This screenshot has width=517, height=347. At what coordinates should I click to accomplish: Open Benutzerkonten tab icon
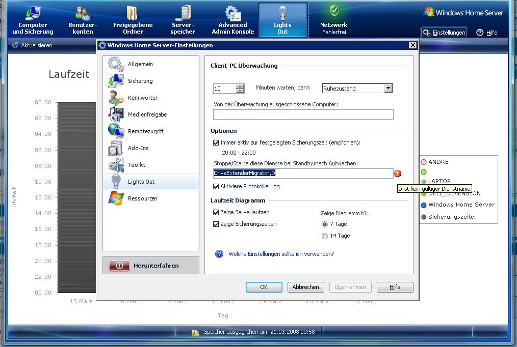pos(83,14)
